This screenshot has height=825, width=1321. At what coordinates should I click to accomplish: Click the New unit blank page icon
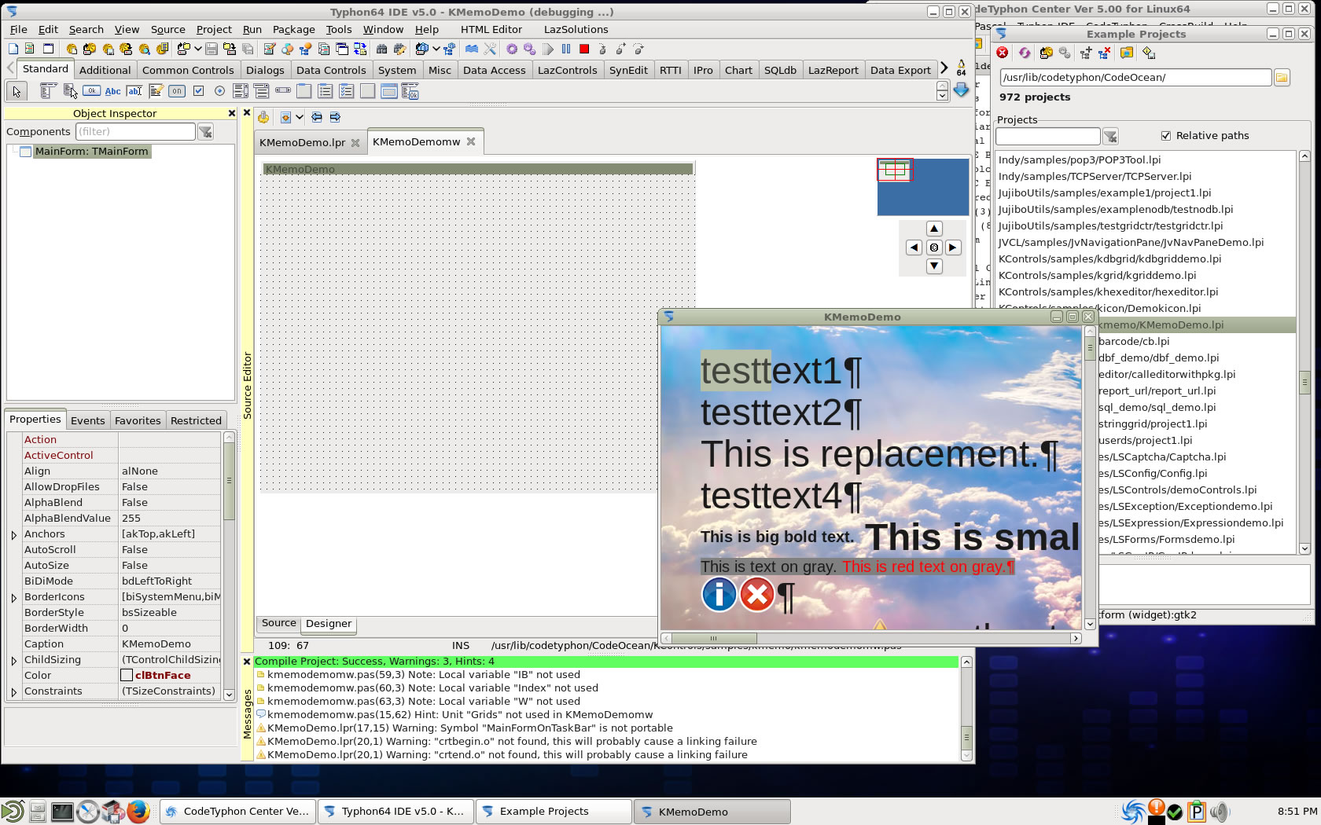pos(13,49)
